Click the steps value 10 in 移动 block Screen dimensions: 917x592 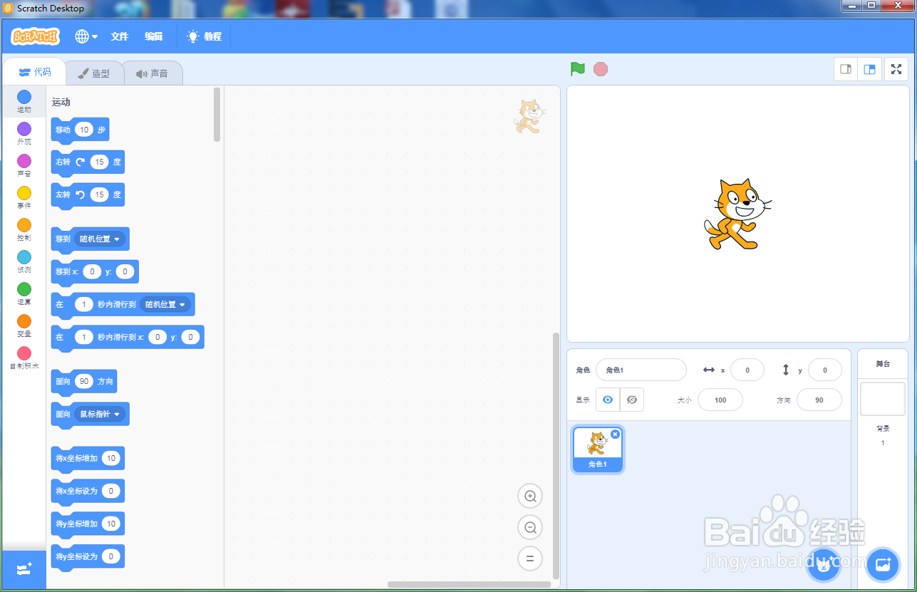pos(84,130)
